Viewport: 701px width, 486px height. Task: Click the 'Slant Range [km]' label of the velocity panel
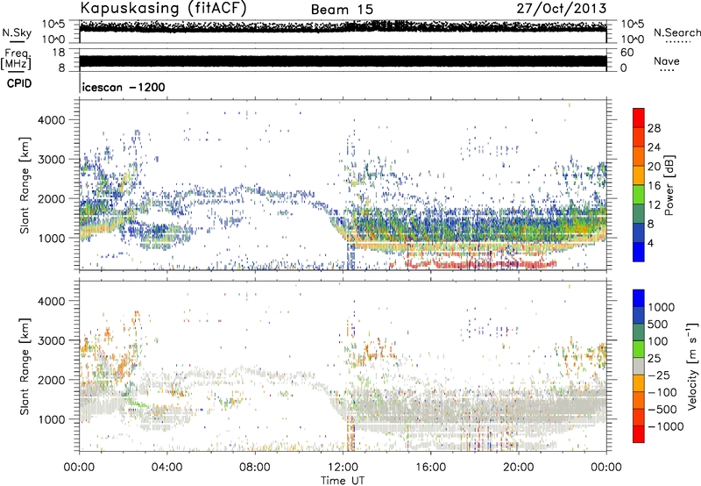coord(25,366)
